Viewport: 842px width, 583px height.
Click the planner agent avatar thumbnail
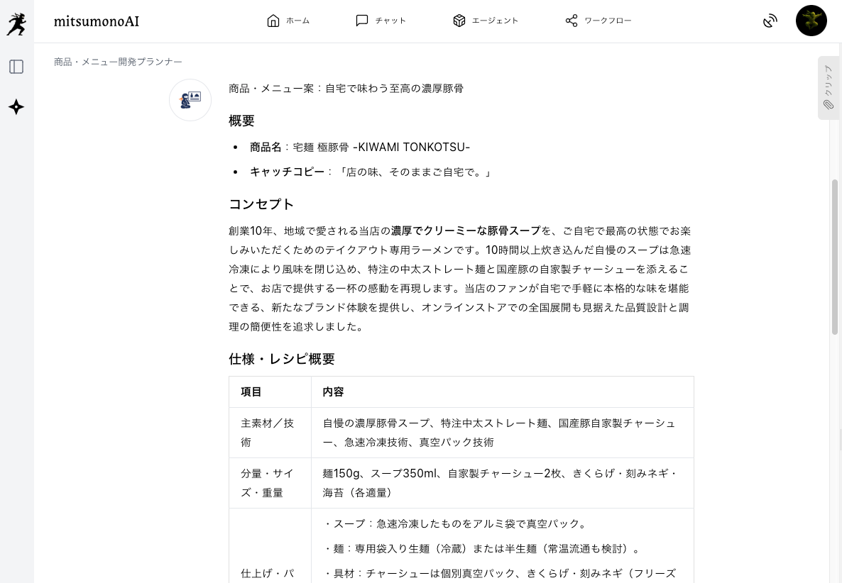[190, 100]
